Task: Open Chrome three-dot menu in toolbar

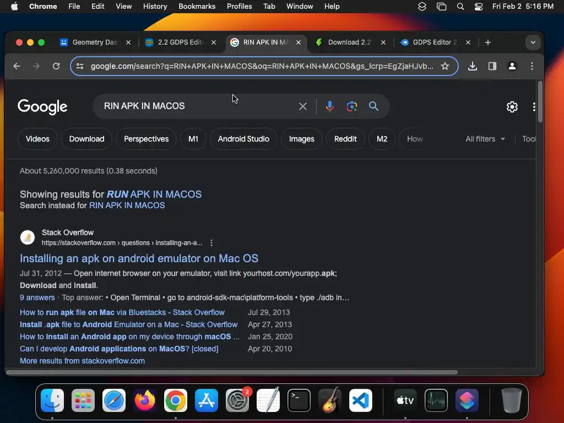Action: (532, 66)
